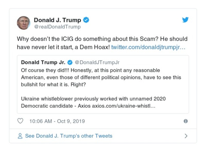
Task: Open the tweet info icon
Action: [x=185, y=121]
